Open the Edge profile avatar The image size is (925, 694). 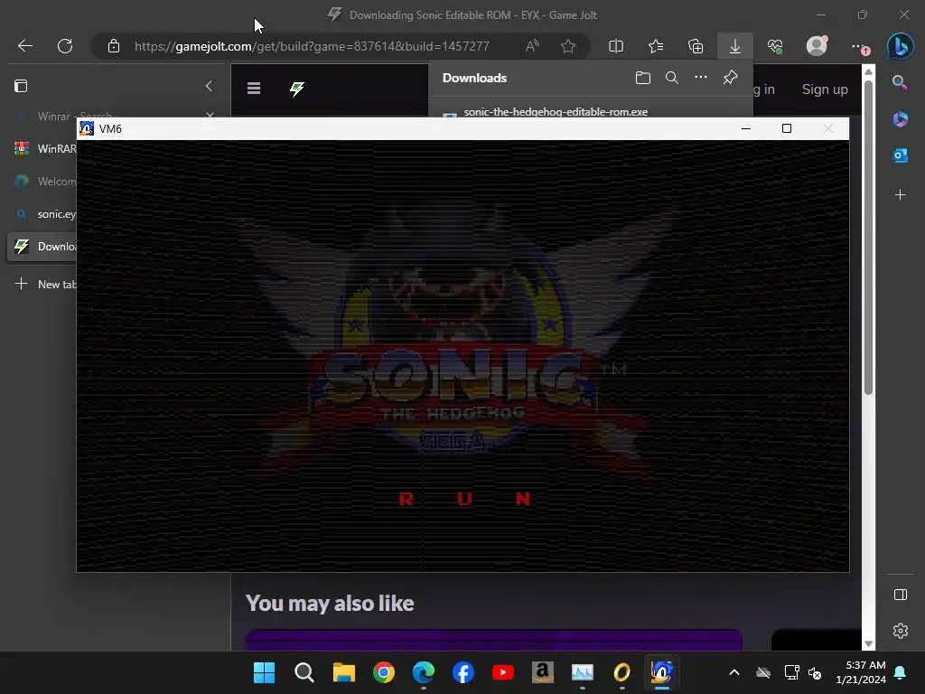click(x=817, y=46)
